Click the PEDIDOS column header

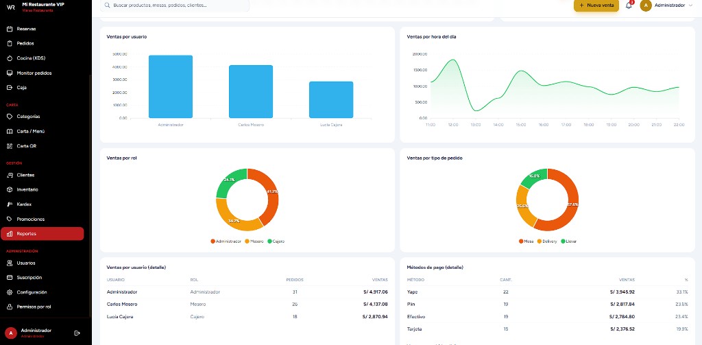pyautogui.click(x=295, y=280)
